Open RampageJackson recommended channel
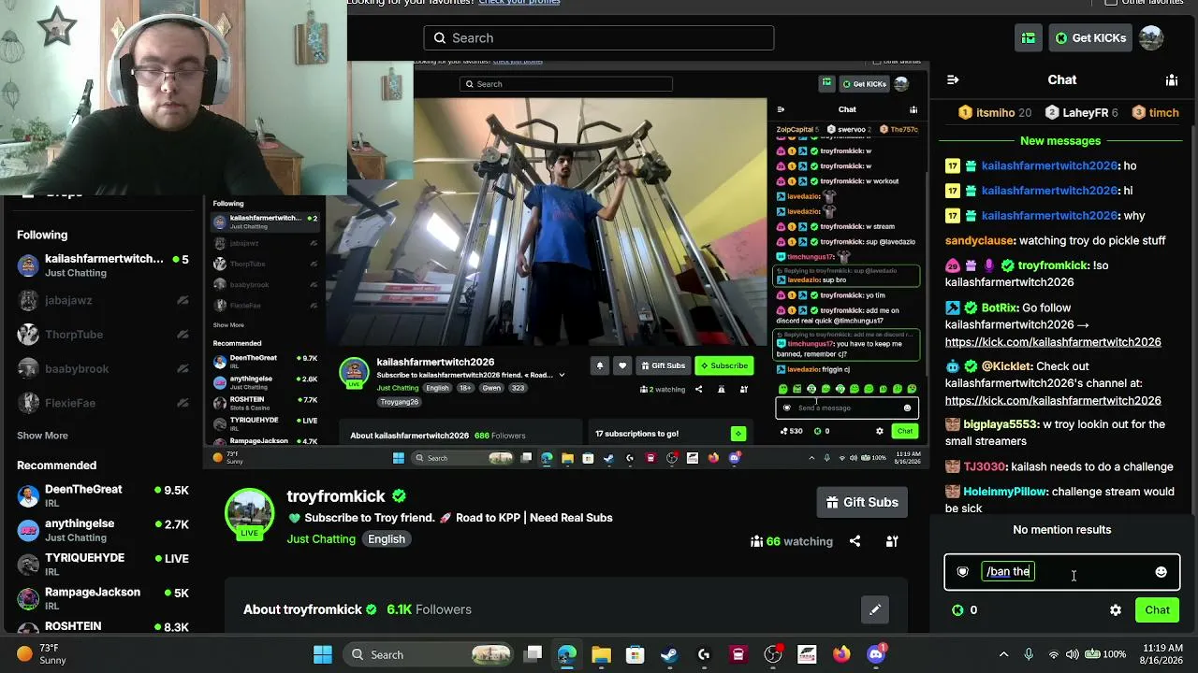Image resolution: width=1198 pixels, height=673 pixels. 103,598
